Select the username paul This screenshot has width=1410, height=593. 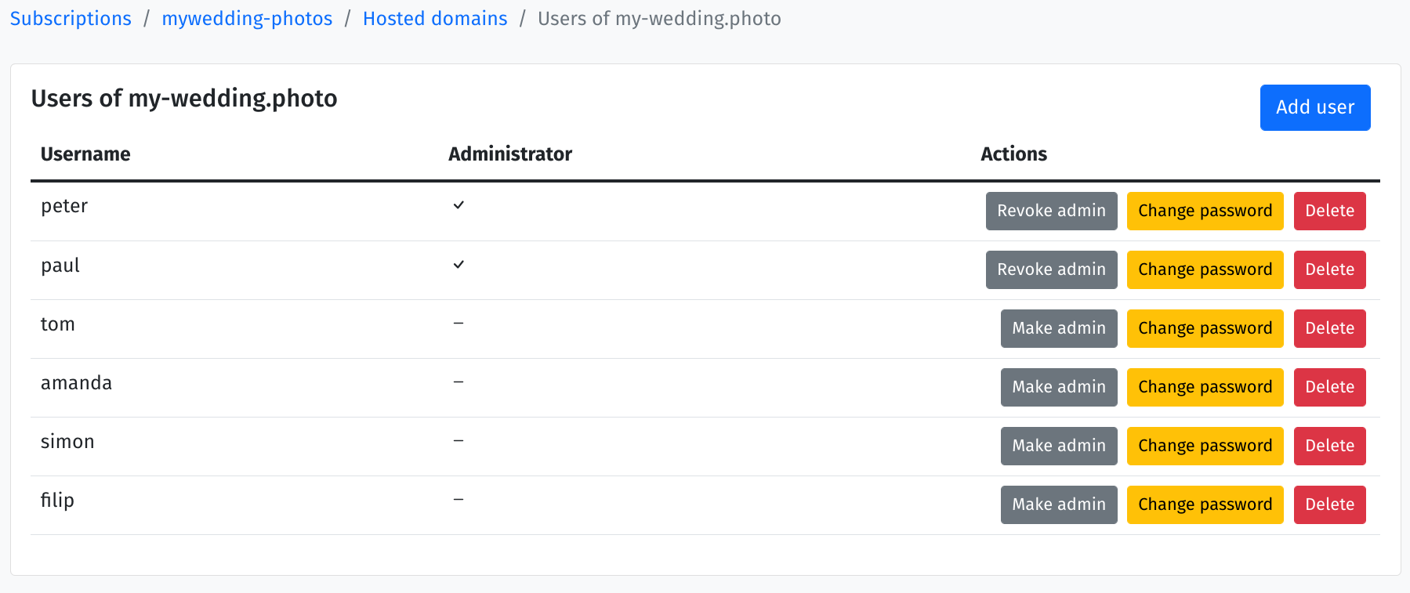pos(60,266)
